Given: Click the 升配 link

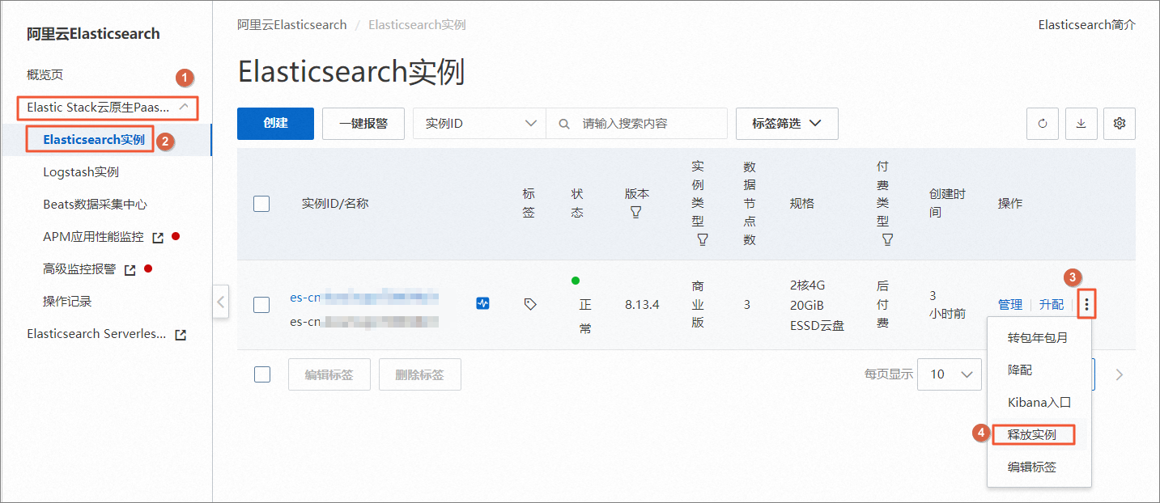Looking at the screenshot, I should 1052,305.
